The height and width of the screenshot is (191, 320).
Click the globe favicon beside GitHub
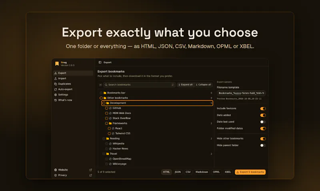click(x=110, y=108)
